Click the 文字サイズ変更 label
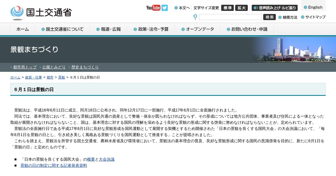The height and width of the screenshot is (176, 336). coord(206,8)
